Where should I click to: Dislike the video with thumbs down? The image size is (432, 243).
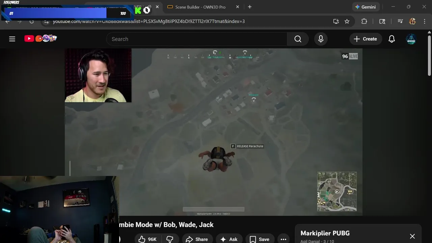pos(170,239)
